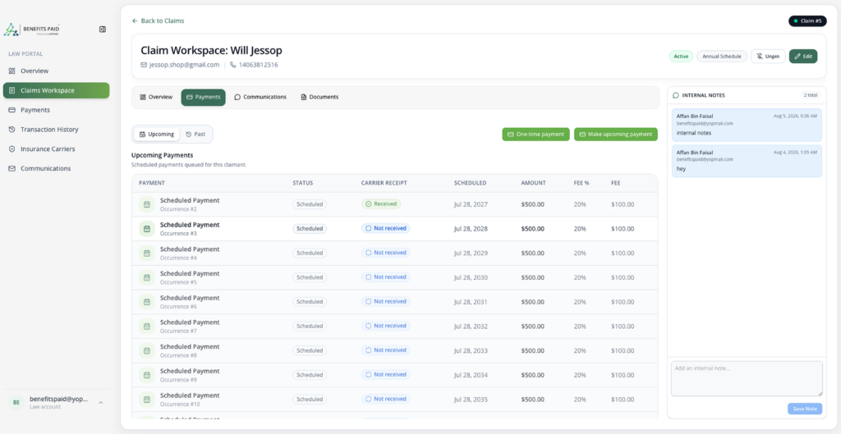
Task: Click the envelope icon next to jessop.shop@gmail.com
Action: coord(144,65)
